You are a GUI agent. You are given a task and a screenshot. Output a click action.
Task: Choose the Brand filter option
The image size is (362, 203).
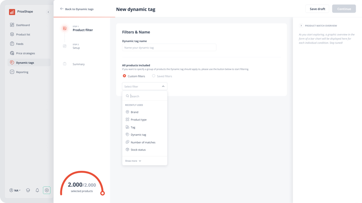pos(145,112)
